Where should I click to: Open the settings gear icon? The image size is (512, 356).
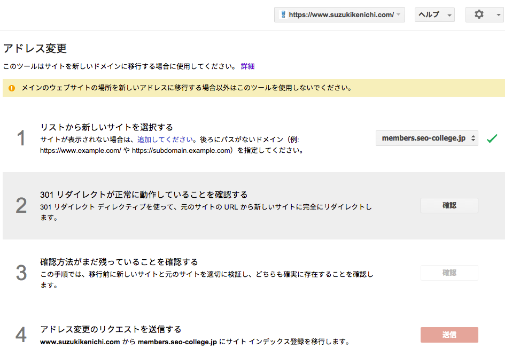[x=479, y=14]
